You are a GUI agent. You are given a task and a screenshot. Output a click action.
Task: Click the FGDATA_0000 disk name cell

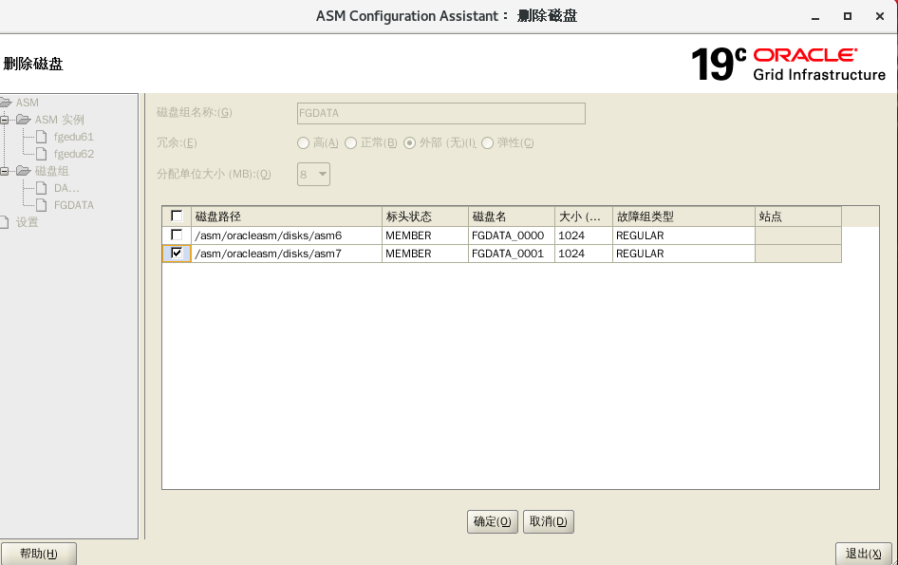coord(512,235)
